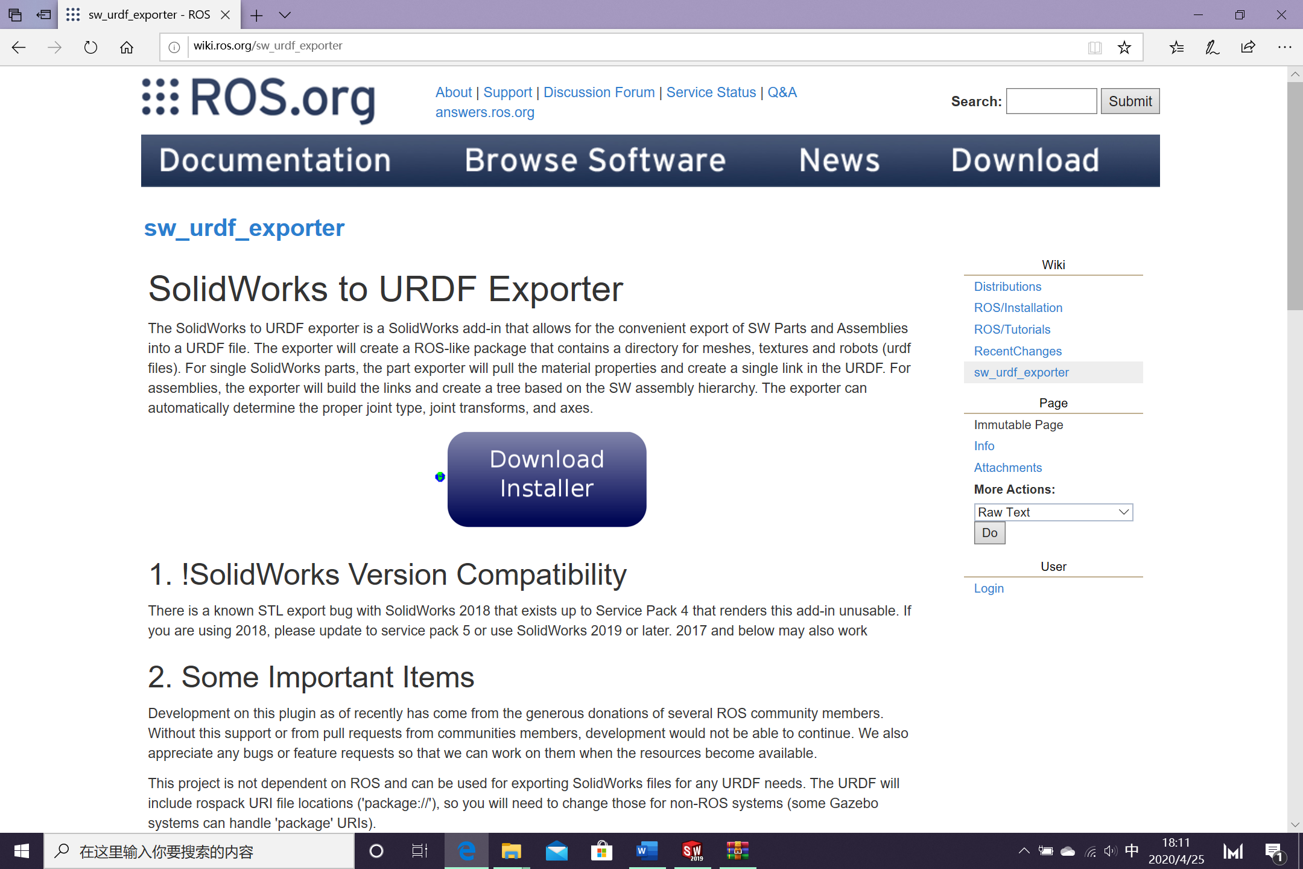Click the ROS search input field
Screen dimensions: 1303x869
coord(1051,101)
